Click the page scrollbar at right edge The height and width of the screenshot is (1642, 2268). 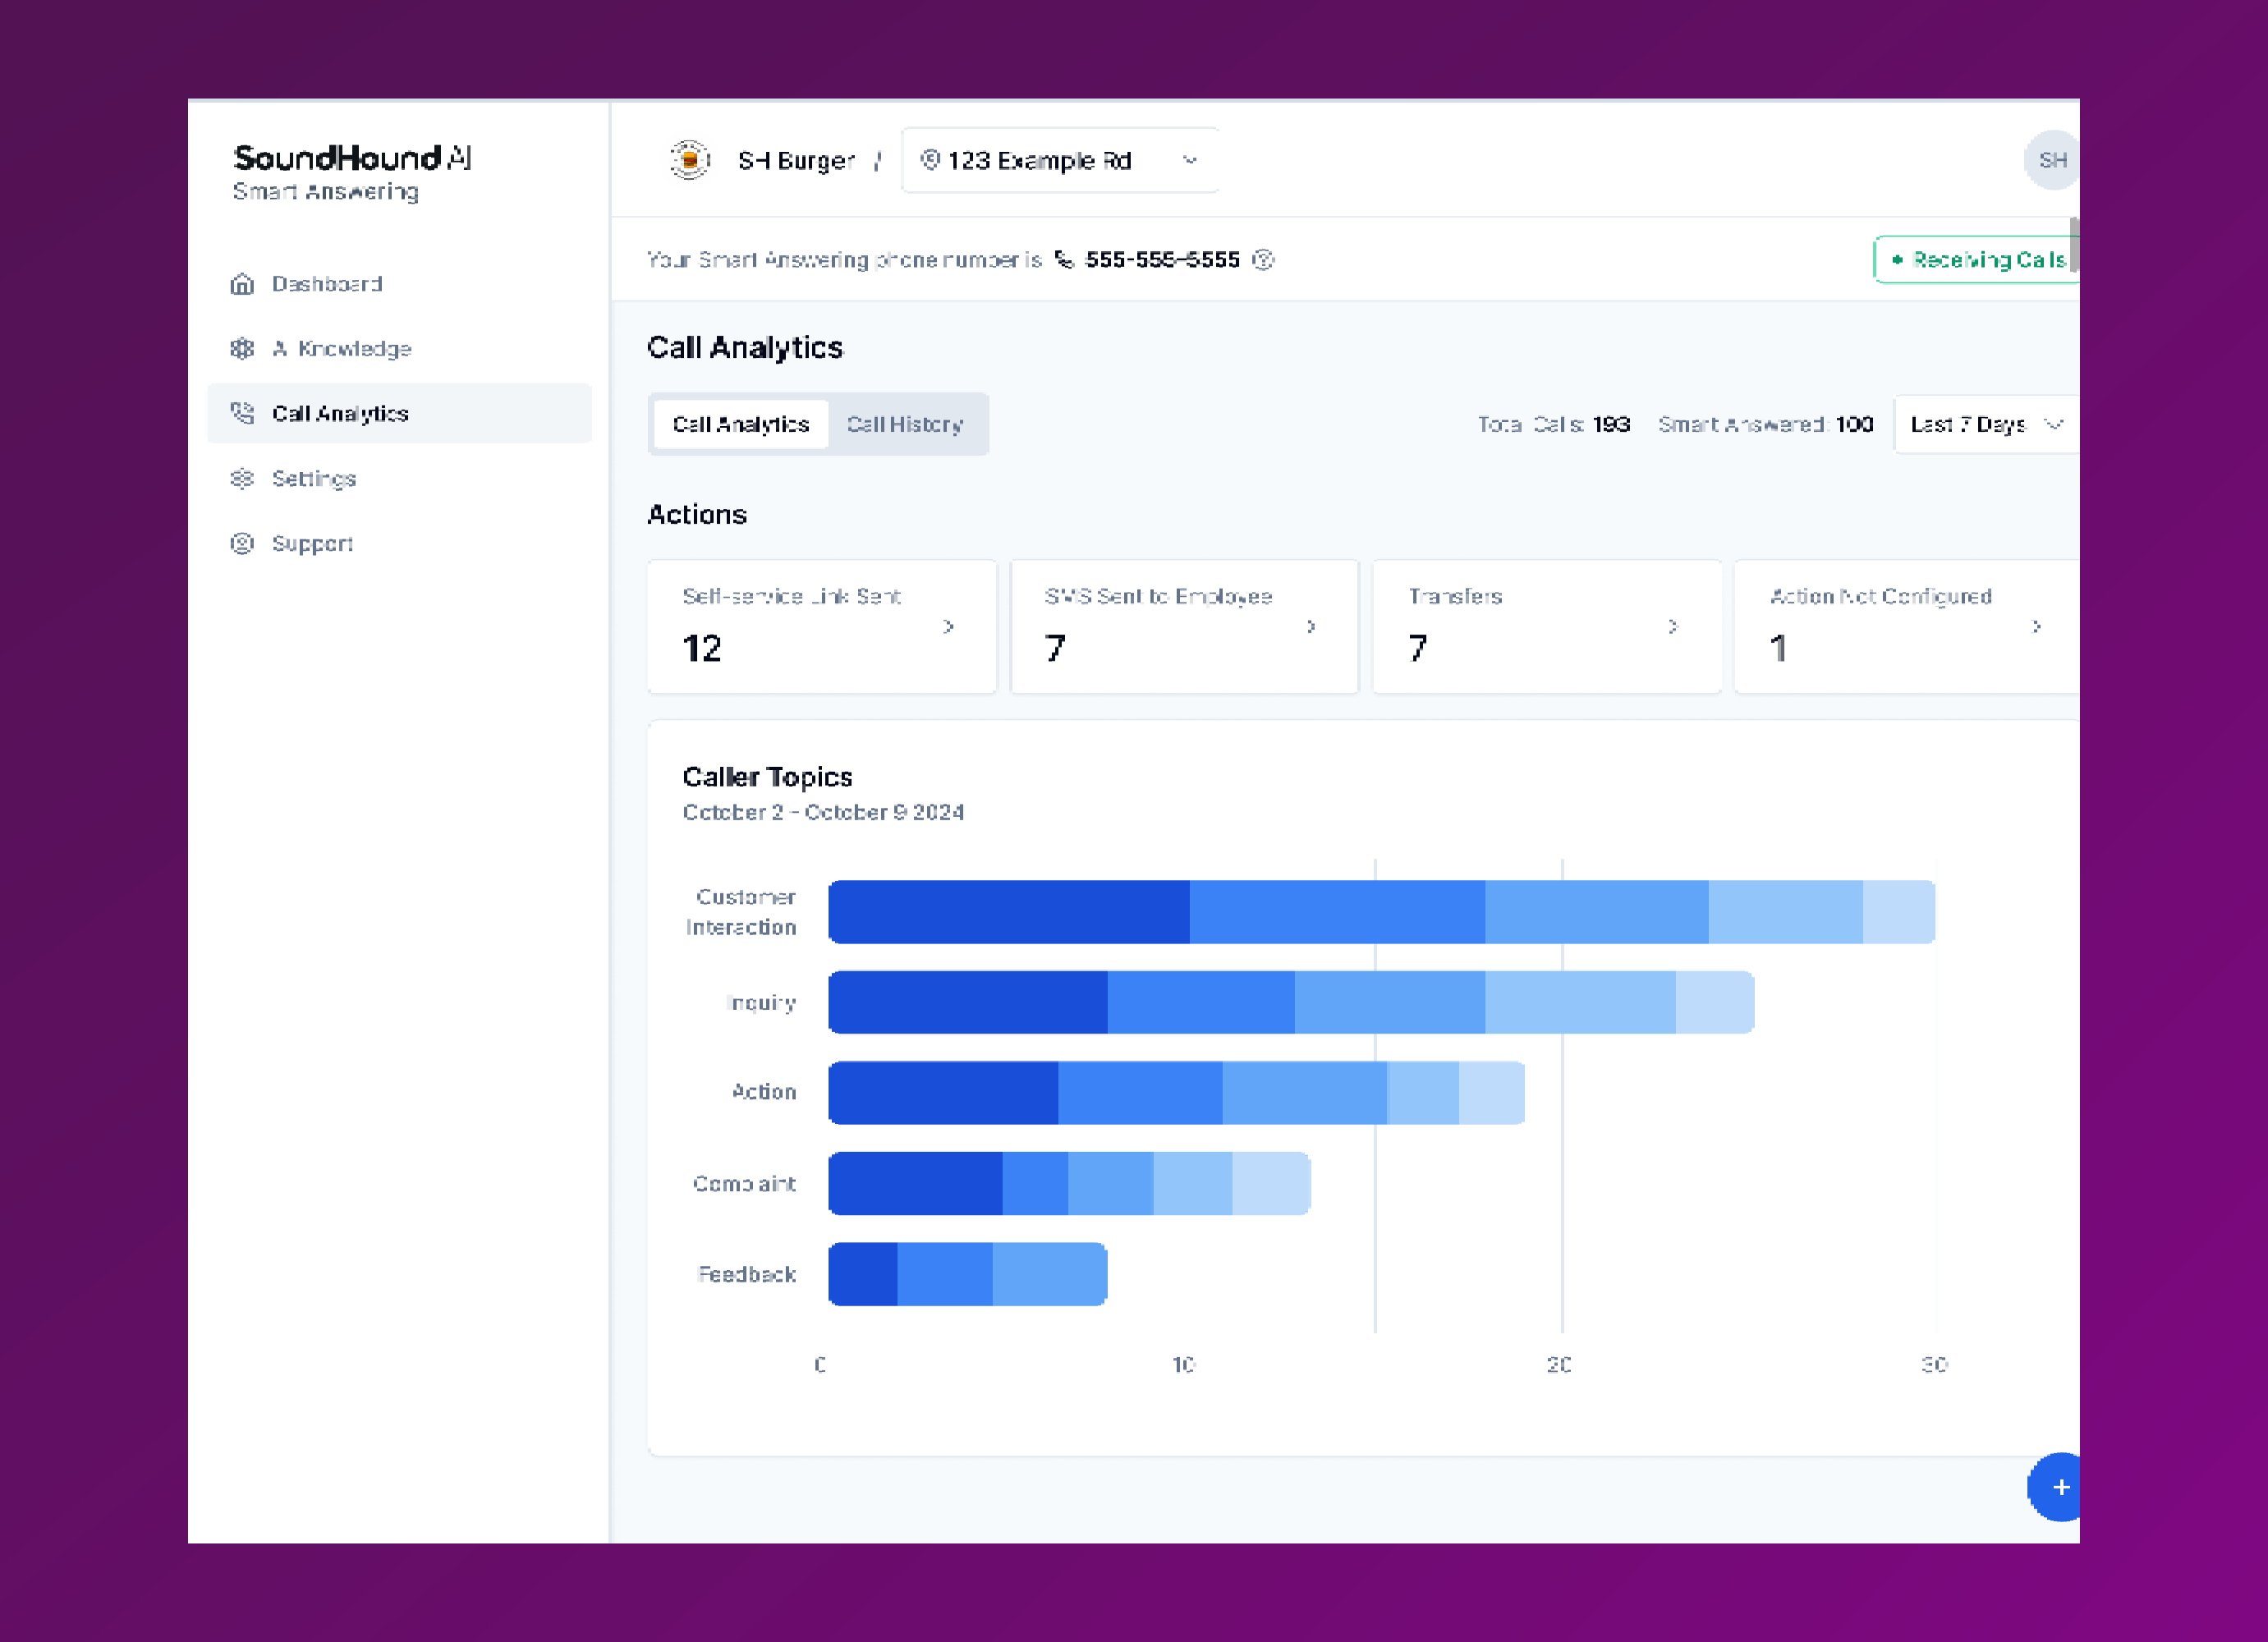pyautogui.click(x=2074, y=245)
